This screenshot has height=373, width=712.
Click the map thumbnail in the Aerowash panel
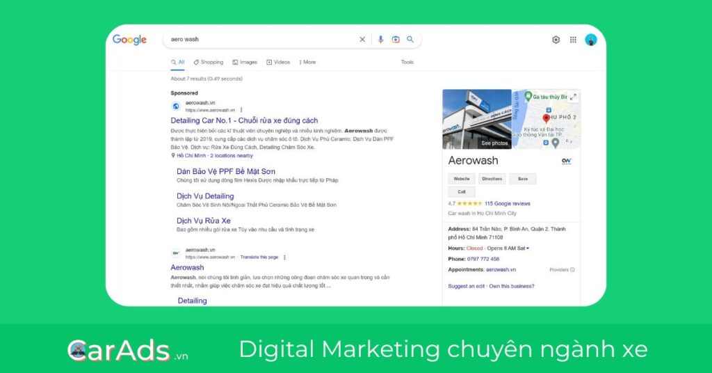547,119
